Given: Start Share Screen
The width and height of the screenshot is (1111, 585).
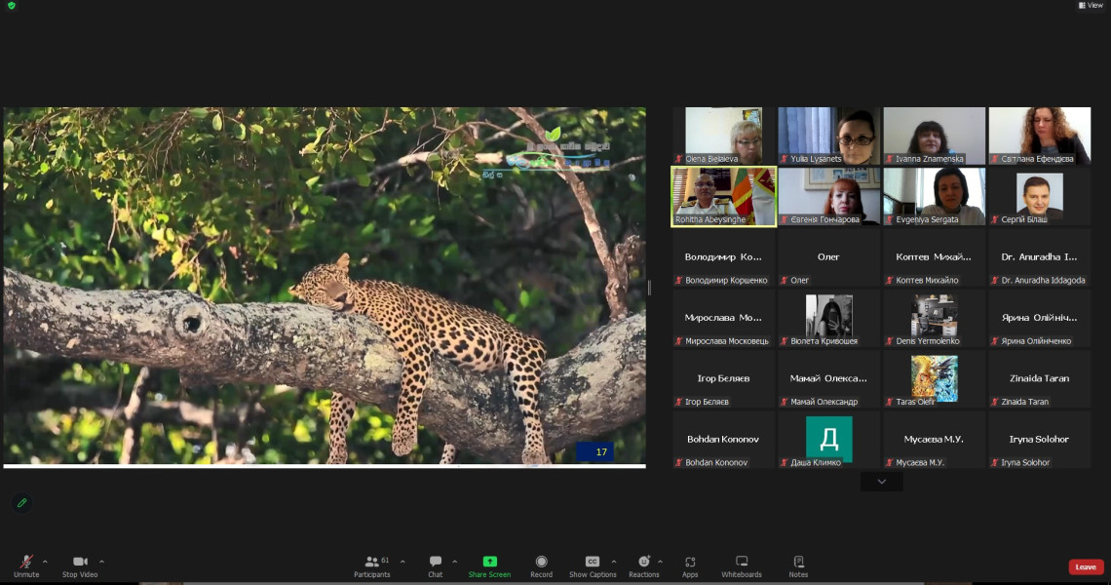Looking at the screenshot, I should click(489, 565).
